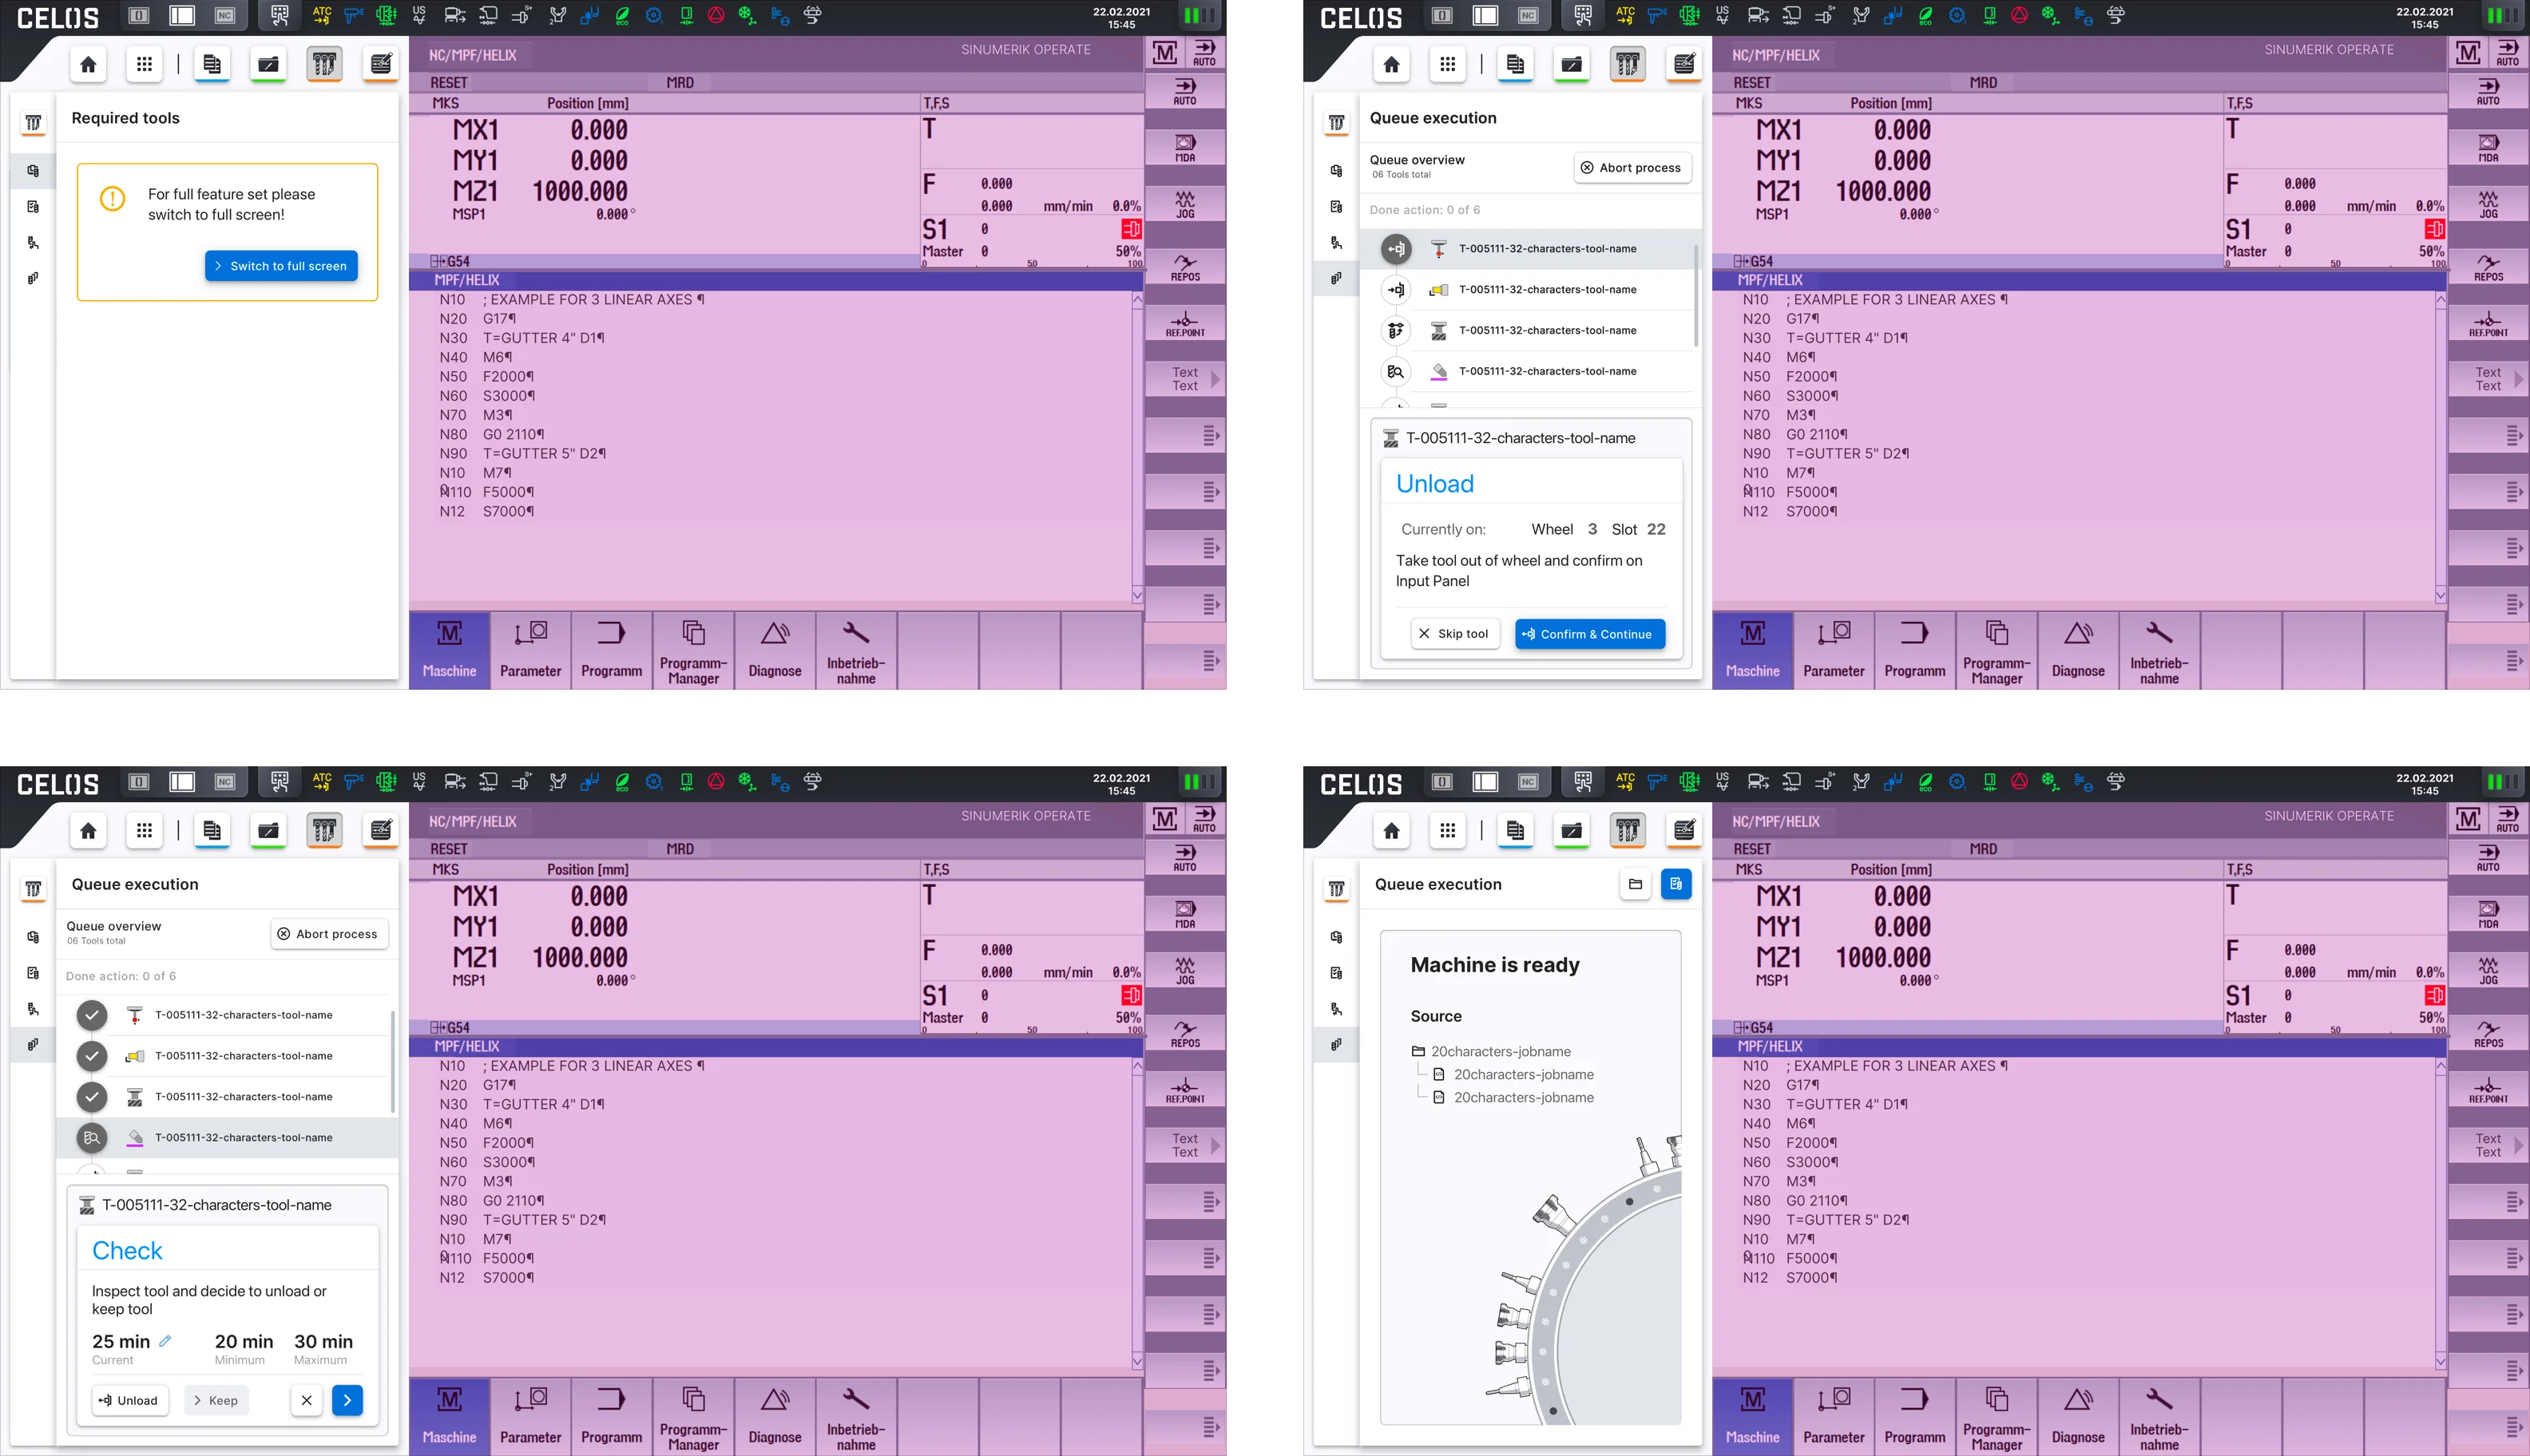Toggle single-pane layout in the Required tools screen
The height and width of the screenshot is (1456, 2530).
139,15
